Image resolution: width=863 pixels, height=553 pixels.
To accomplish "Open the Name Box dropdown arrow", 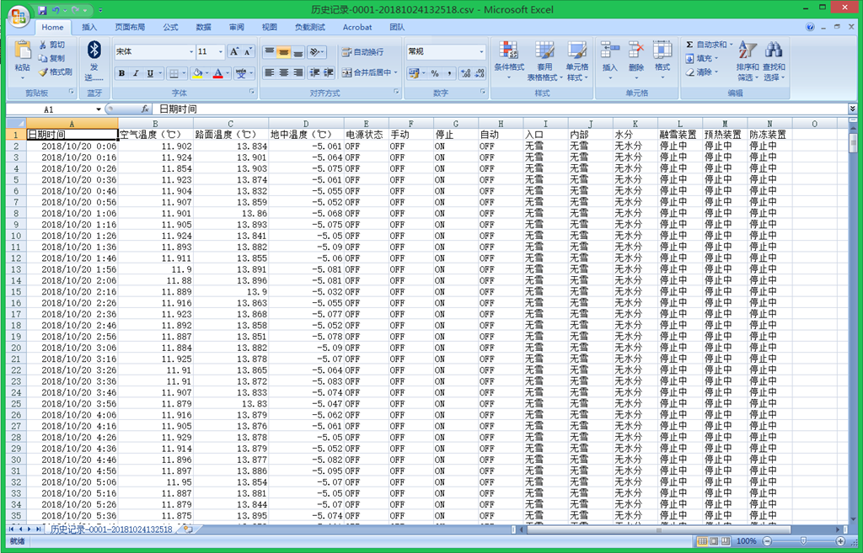I will pos(99,109).
